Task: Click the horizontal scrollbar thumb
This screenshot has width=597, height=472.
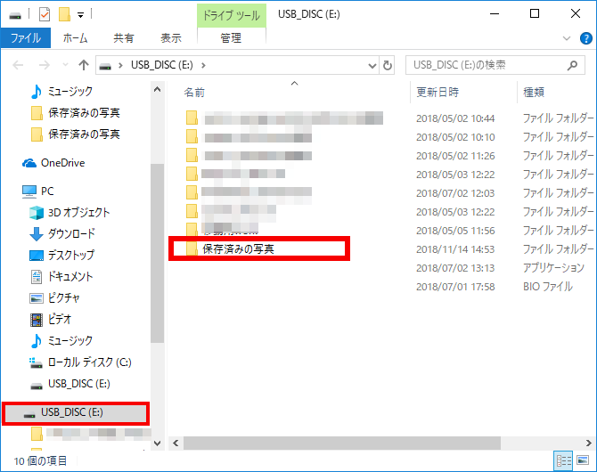Action: (342, 444)
